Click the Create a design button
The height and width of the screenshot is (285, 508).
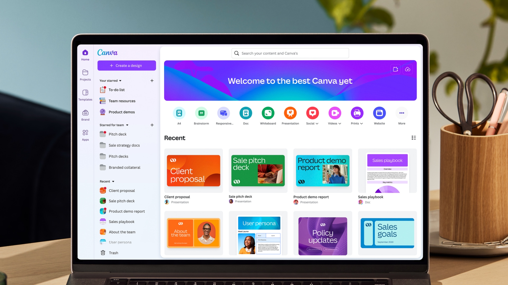(x=126, y=65)
